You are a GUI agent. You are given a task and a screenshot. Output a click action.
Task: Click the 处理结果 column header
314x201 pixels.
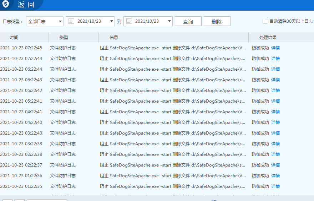coord(268,37)
